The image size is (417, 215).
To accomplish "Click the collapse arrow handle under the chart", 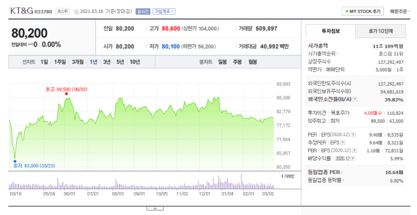I will [x=155, y=209].
